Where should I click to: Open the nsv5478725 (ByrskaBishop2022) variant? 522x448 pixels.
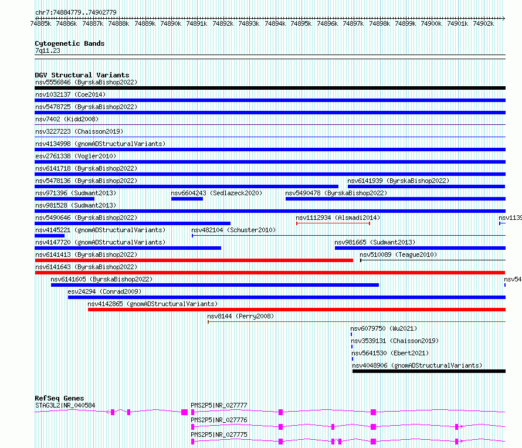[86, 107]
